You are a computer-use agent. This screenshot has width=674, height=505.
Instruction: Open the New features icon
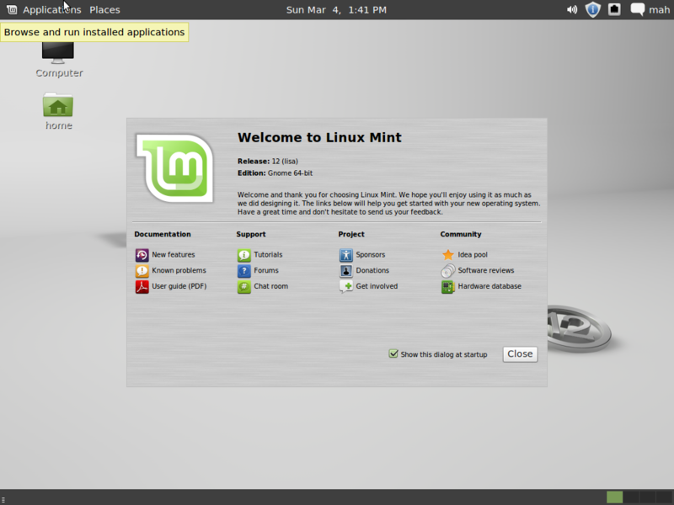pos(142,255)
